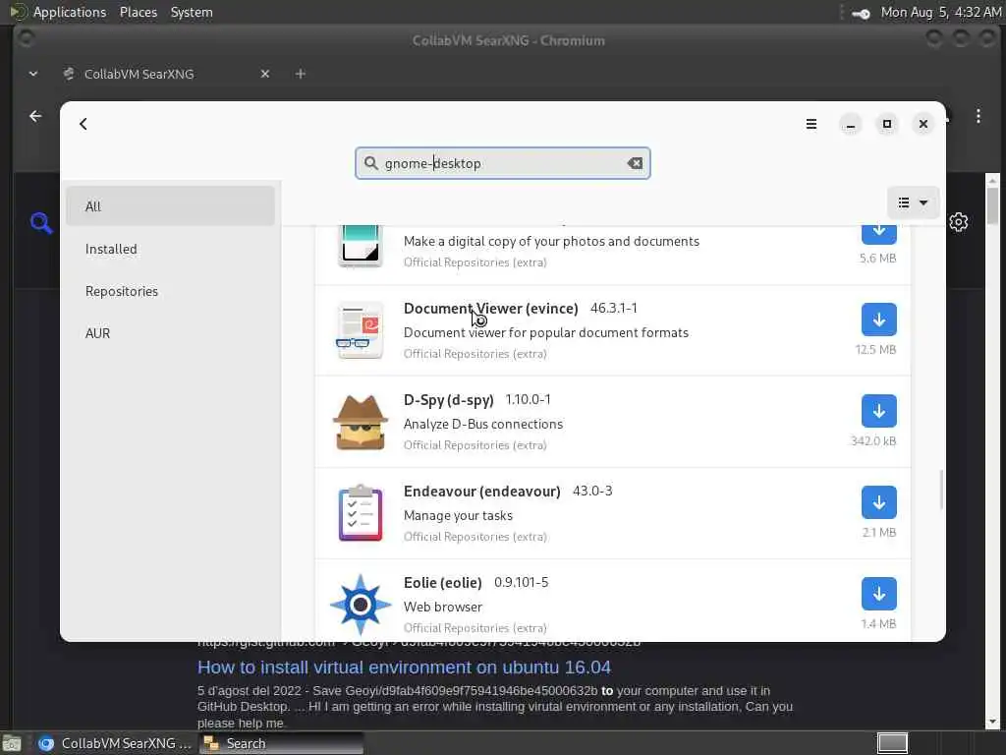The width and height of the screenshot is (1006, 755).
Task: Go back in the Chromium browser
Action: [35, 116]
